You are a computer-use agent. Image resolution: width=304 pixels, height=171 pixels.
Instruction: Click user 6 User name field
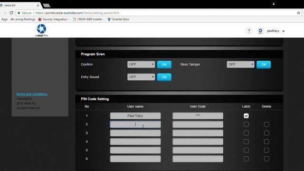click(x=135, y=159)
